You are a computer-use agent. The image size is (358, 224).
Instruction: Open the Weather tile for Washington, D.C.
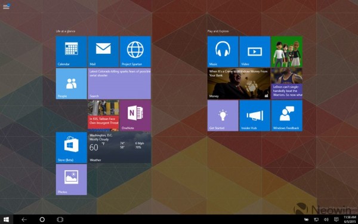click(119, 148)
